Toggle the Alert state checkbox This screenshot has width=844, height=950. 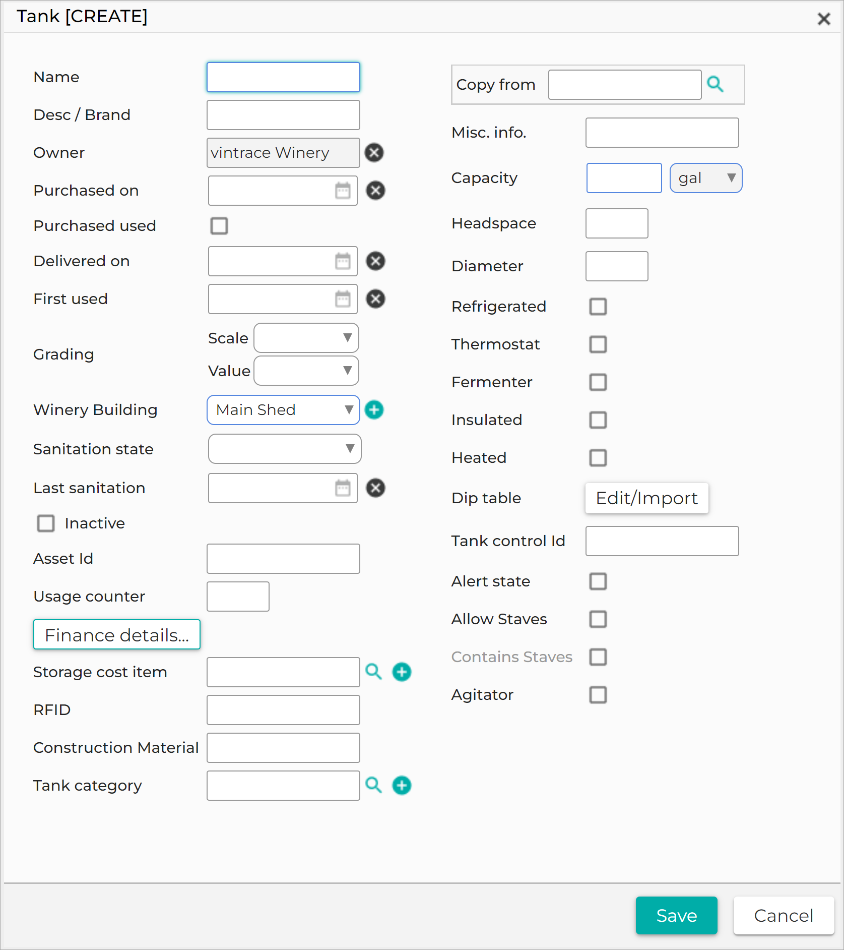click(598, 581)
